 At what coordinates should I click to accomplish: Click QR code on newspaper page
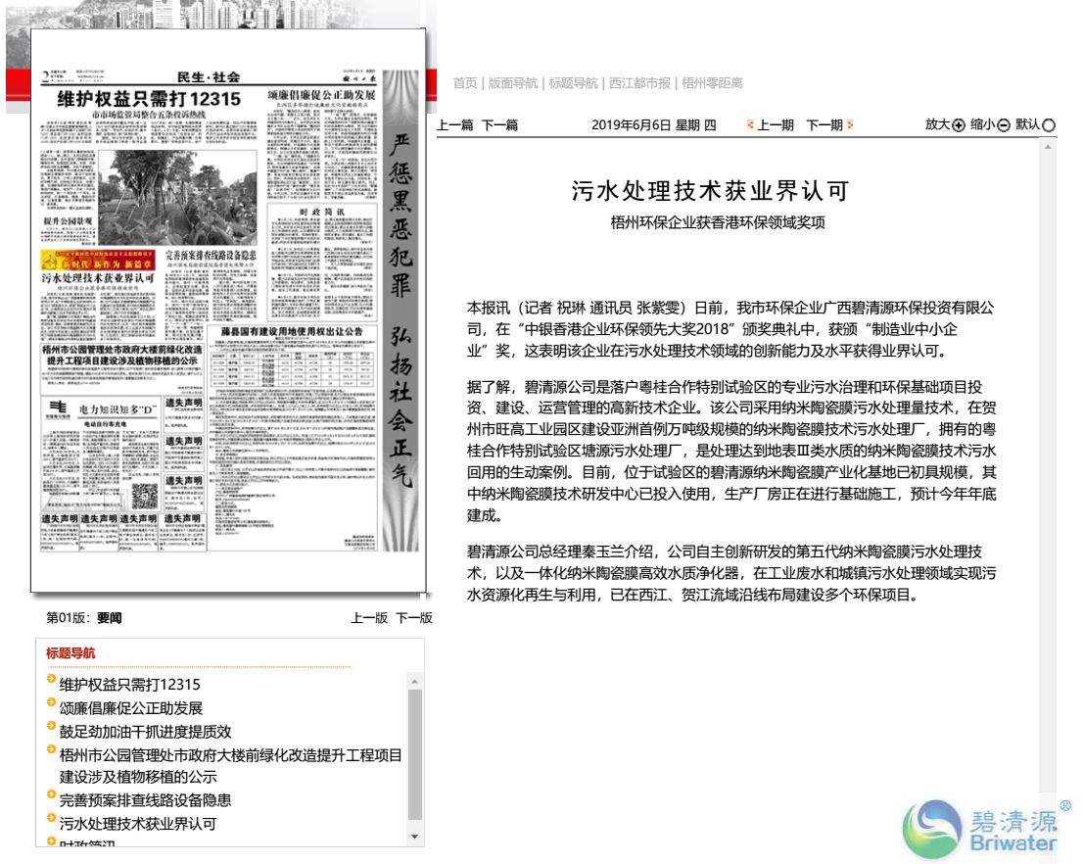click(145, 497)
